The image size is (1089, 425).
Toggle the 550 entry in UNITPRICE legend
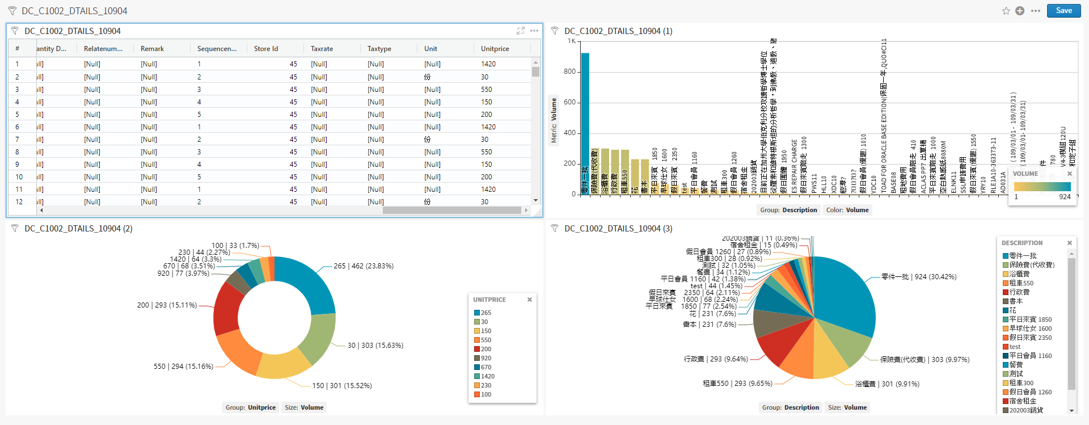pos(486,340)
